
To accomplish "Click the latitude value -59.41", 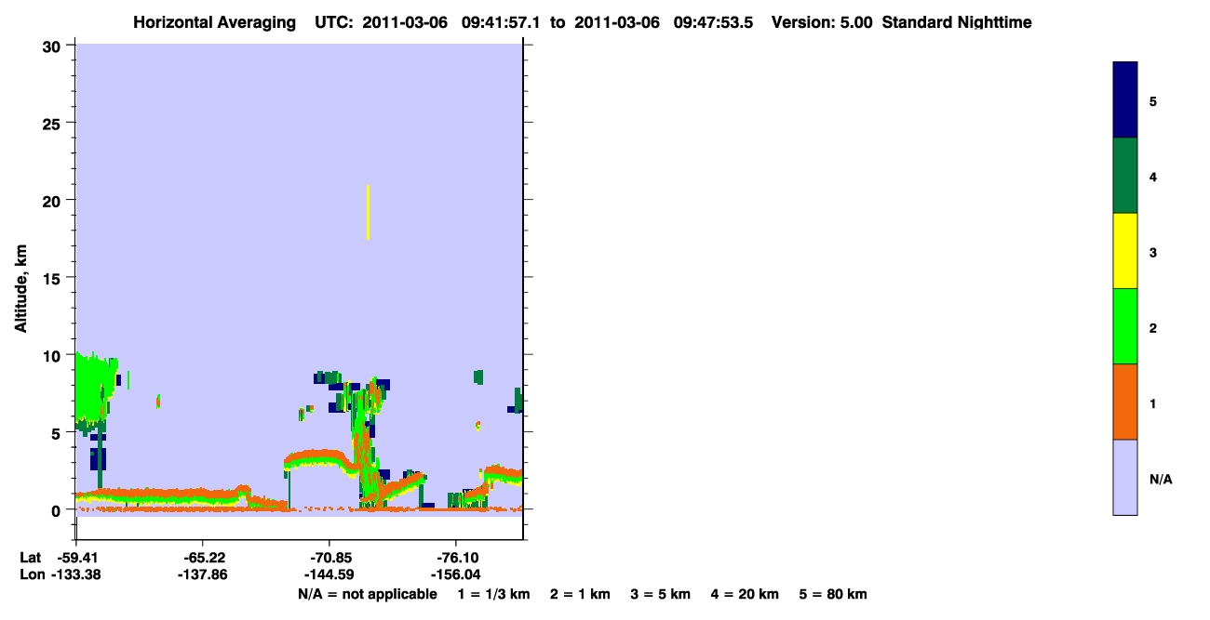I will click(x=76, y=558).
